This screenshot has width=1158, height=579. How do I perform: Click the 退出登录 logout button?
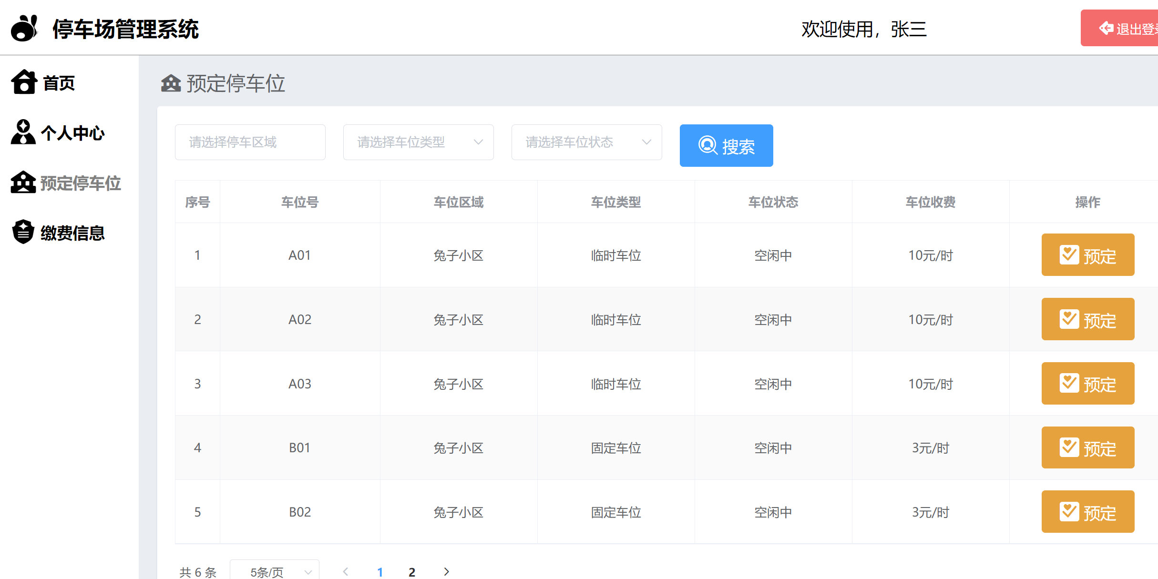tap(1130, 28)
